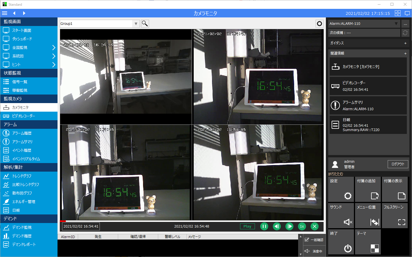
Task: Open the layout grid icon in the header
Action: pos(397,13)
